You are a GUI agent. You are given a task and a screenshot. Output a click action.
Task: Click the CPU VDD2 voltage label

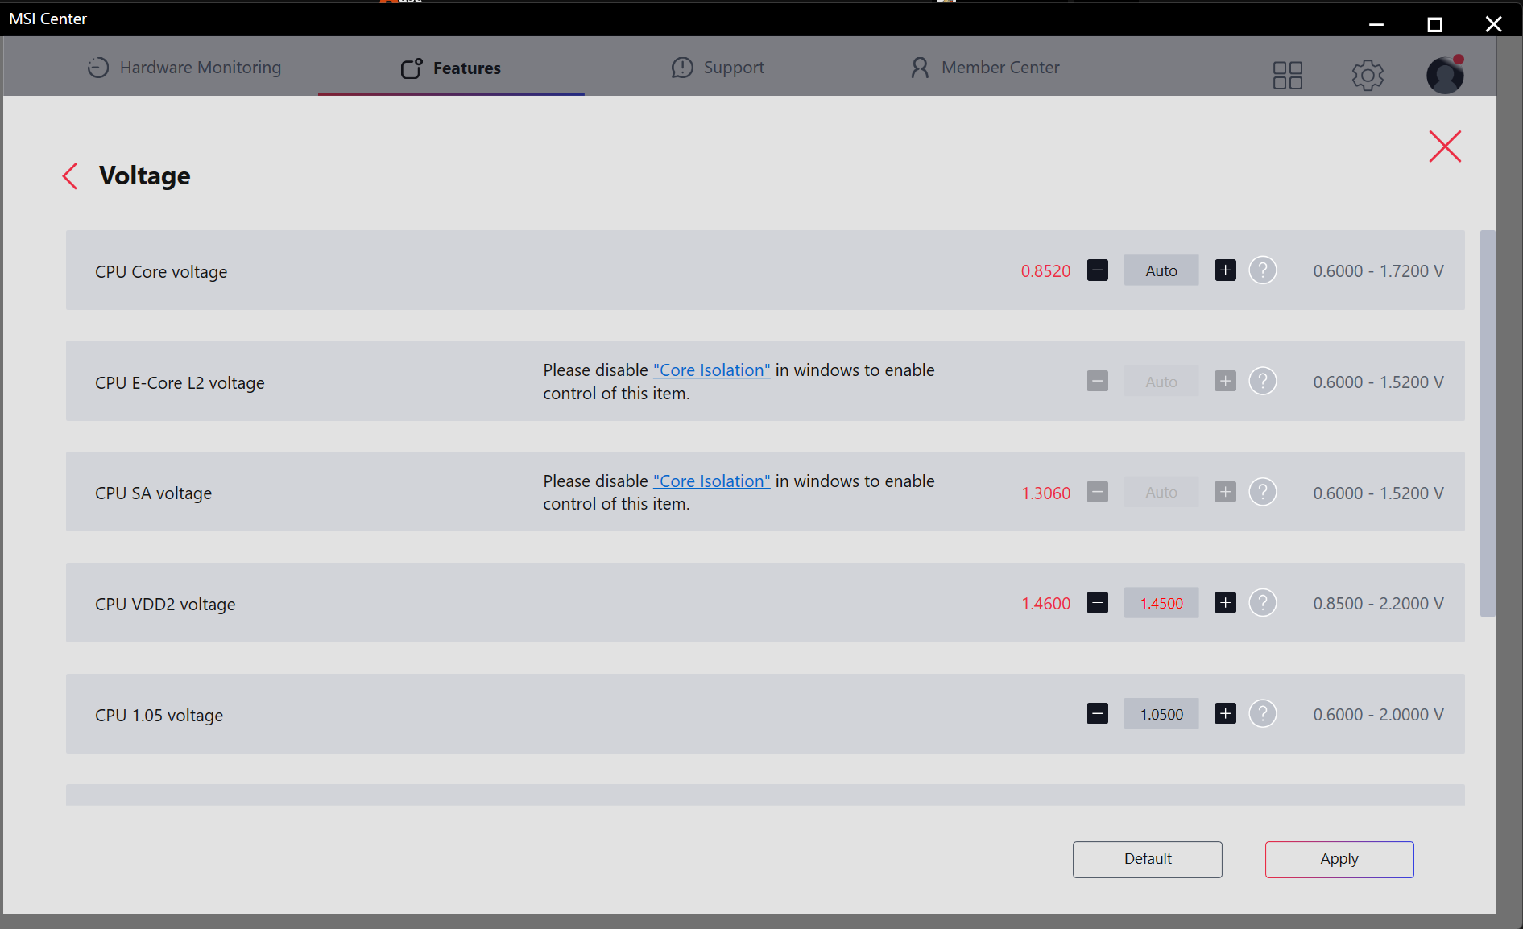coord(165,605)
